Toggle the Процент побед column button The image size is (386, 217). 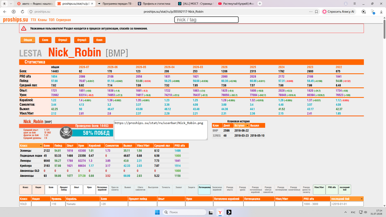[x=64, y=190]
